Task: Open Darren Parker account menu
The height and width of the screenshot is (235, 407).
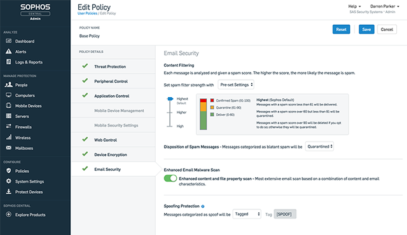Action: click(x=384, y=6)
